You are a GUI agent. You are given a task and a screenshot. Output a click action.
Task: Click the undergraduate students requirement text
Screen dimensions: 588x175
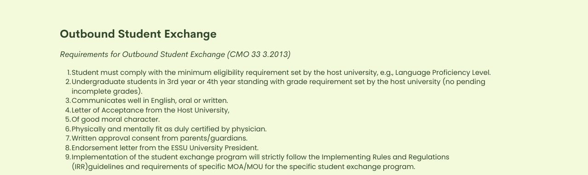(x=278, y=82)
